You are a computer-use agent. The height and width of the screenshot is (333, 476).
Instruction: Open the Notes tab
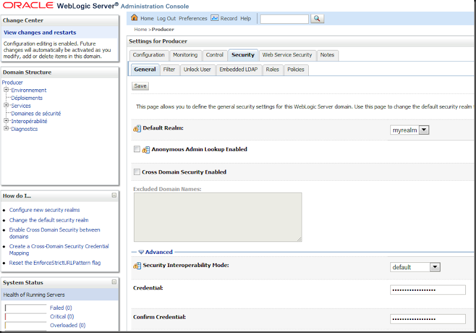click(327, 55)
